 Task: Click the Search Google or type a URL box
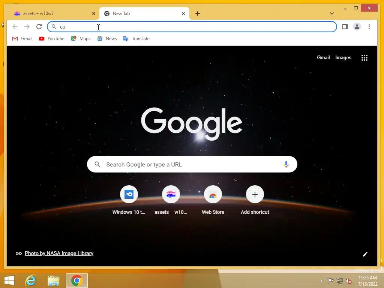192,164
